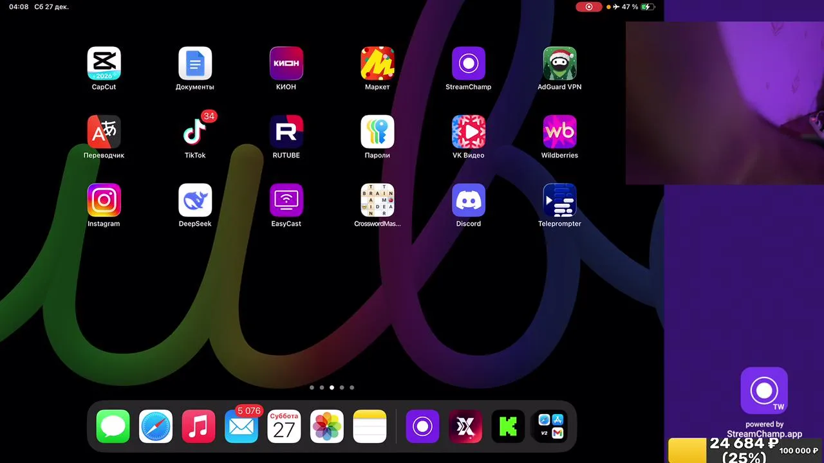Open AdGuard VPN app
This screenshot has height=463, width=824.
pos(559,63)
